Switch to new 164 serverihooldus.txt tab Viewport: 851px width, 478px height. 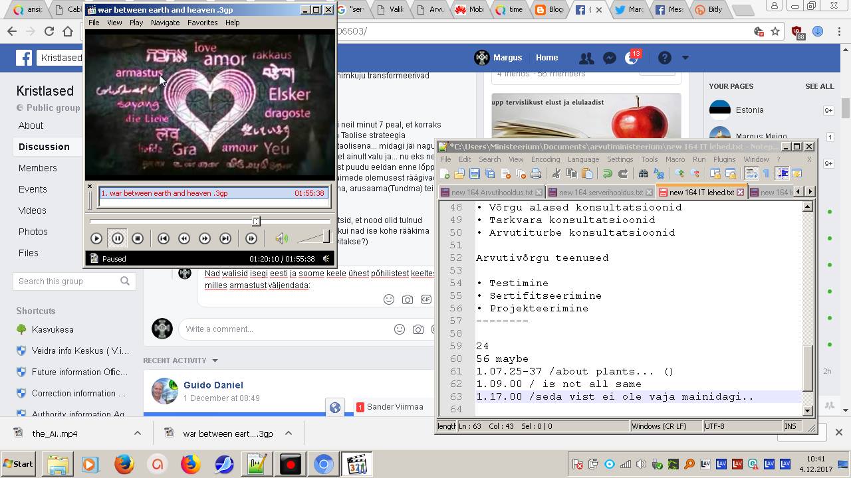click(x=601, y=193)
